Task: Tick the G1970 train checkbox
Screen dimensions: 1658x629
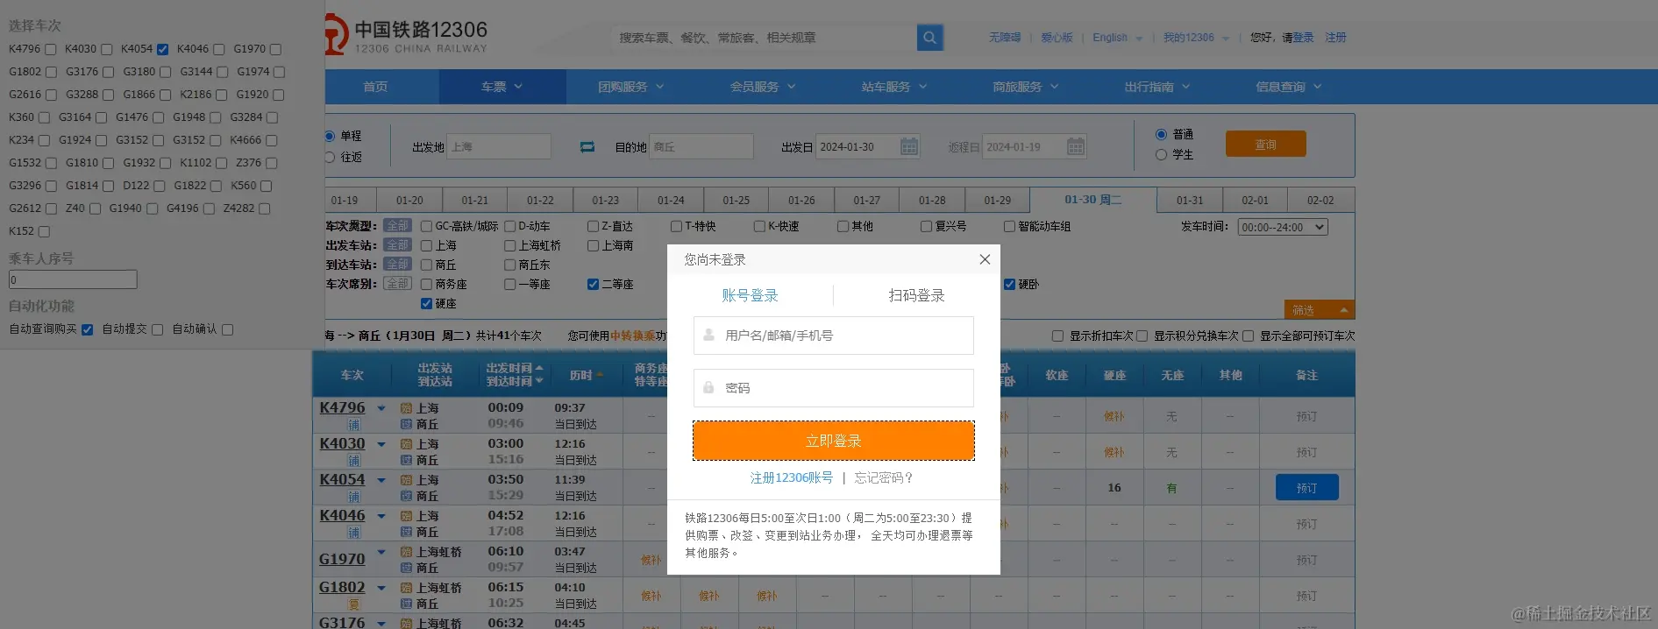Action: [275, 49]
